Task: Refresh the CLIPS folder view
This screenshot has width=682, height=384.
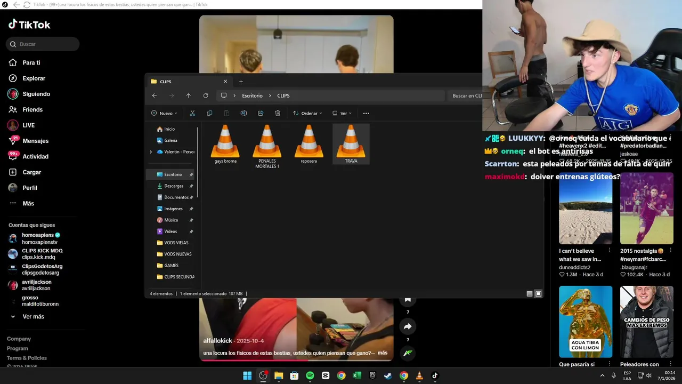Action: pyautogui.click(x=206, y=95)
